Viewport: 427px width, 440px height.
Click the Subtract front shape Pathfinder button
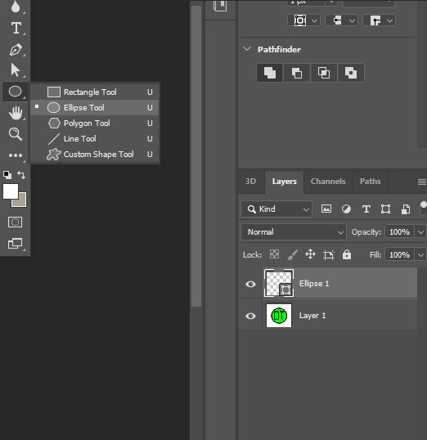tap(297, 73)
